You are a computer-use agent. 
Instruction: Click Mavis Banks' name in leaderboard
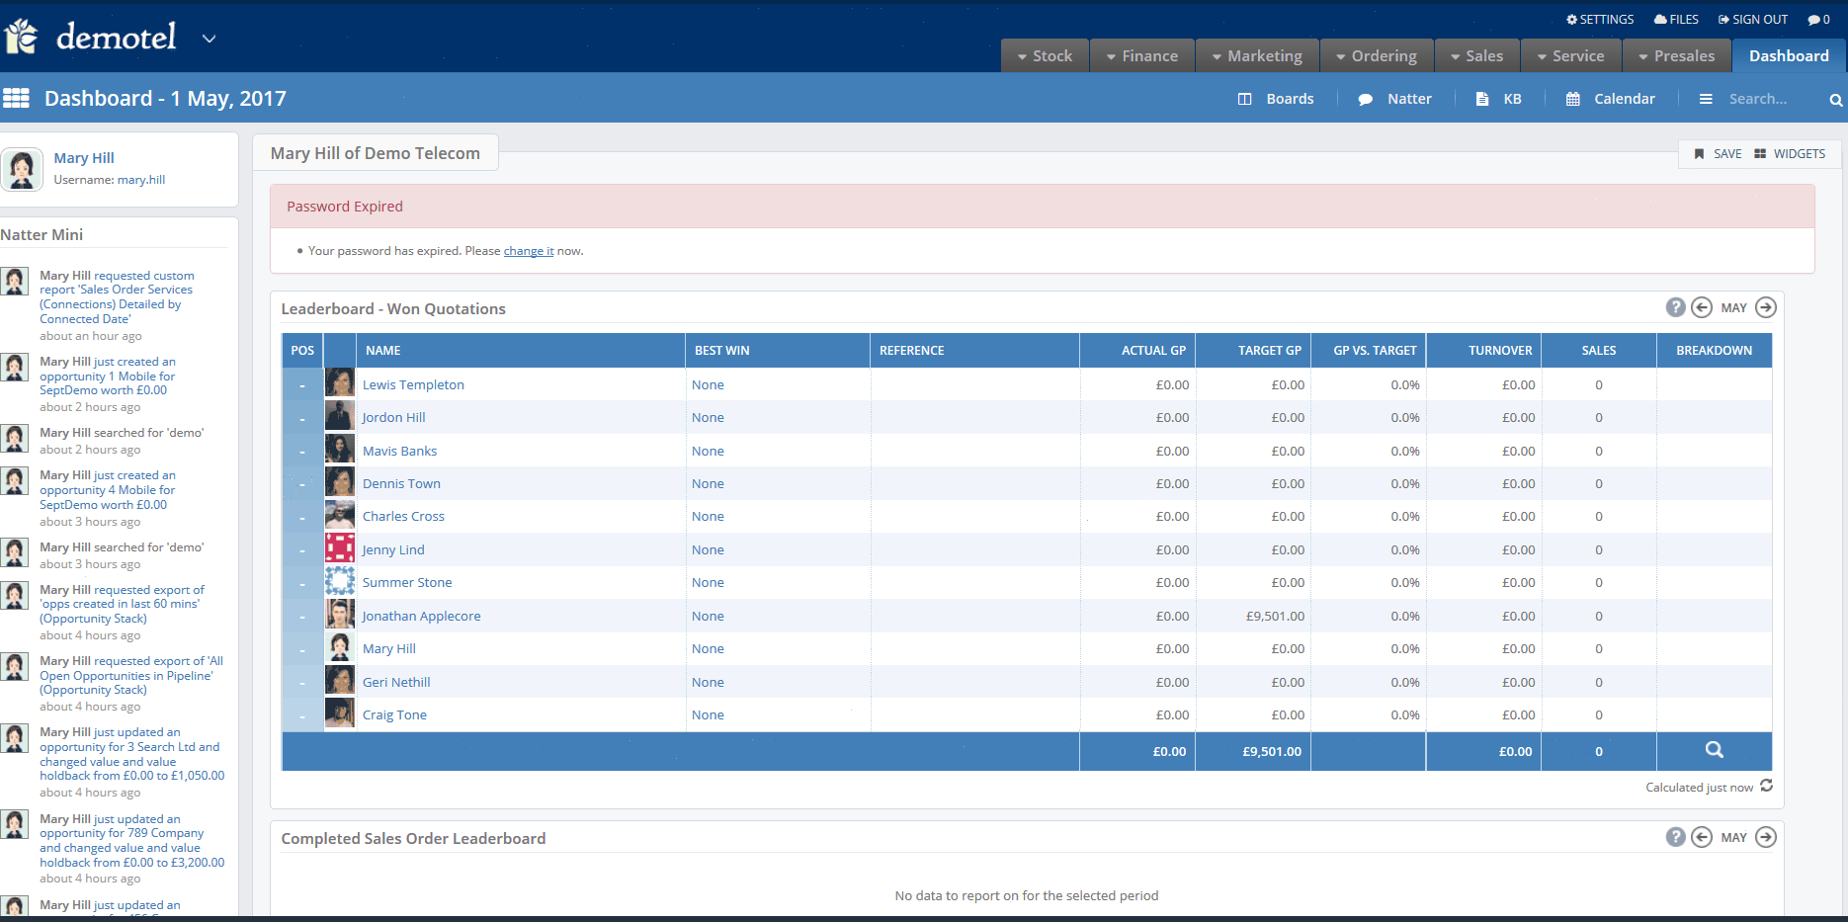click(x=399, y=452)
